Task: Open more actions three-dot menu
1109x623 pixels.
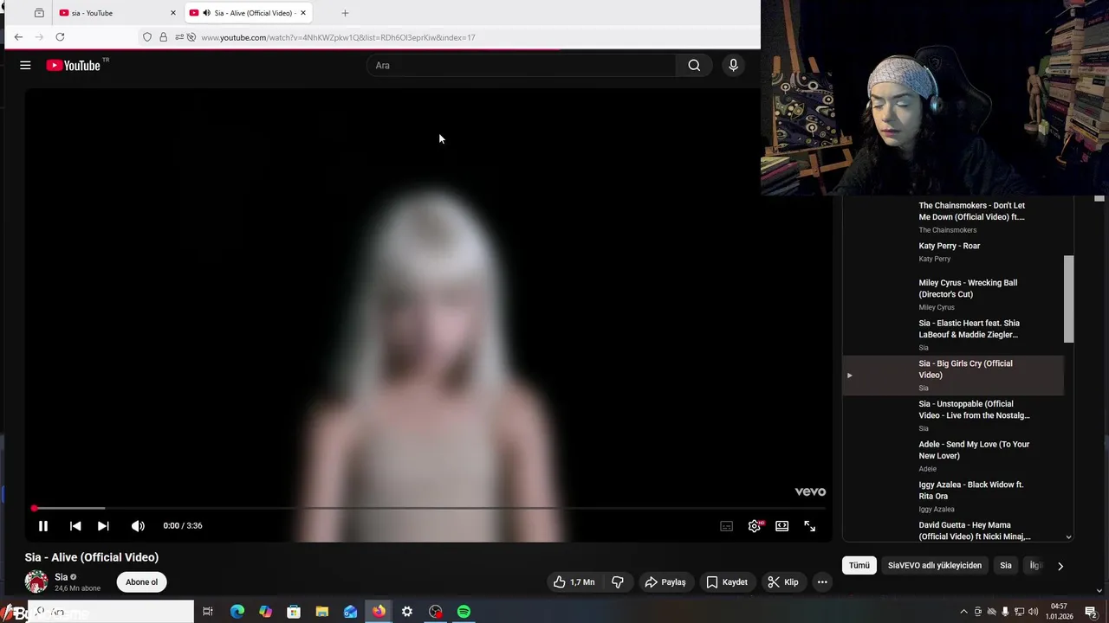Action: (822, 582)
